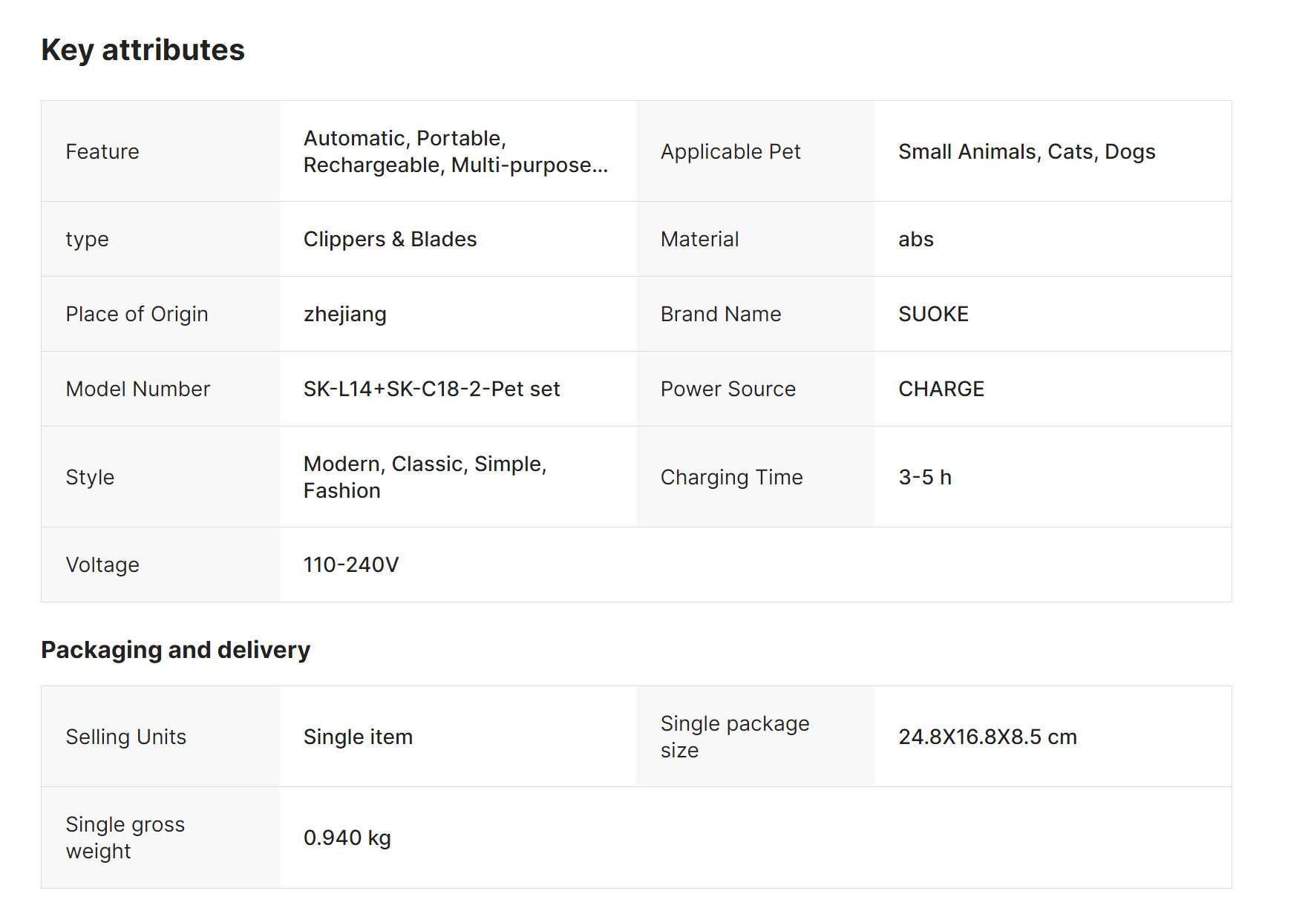Click the 24.8X16.8X8.5 cm package size
Screen dimensions: 1308x908
point(987,737)
